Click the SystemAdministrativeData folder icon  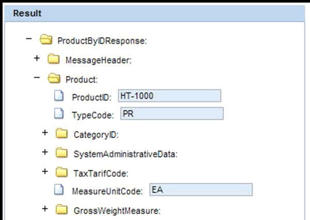(x=61, y=153)
